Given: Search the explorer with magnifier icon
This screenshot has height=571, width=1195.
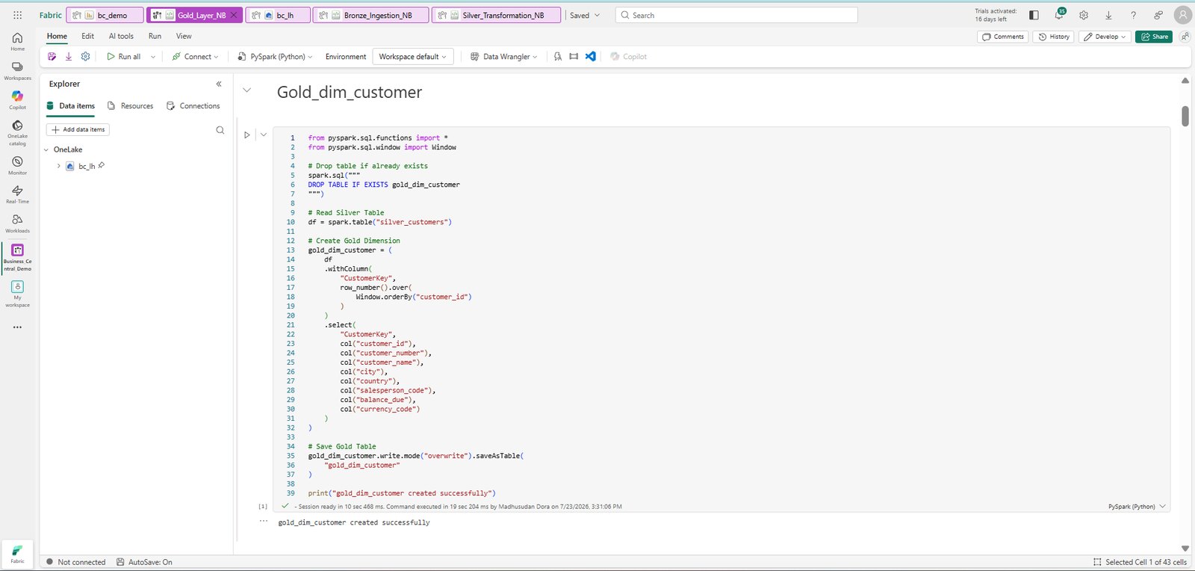Looking at the screenshot, I should point(220,130).
